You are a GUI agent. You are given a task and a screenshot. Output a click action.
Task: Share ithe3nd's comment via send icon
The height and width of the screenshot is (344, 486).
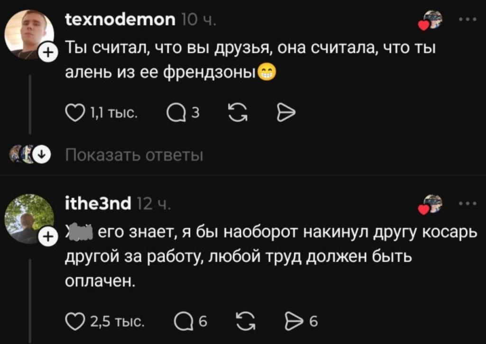pyautogui.click(x=293, y=322)
